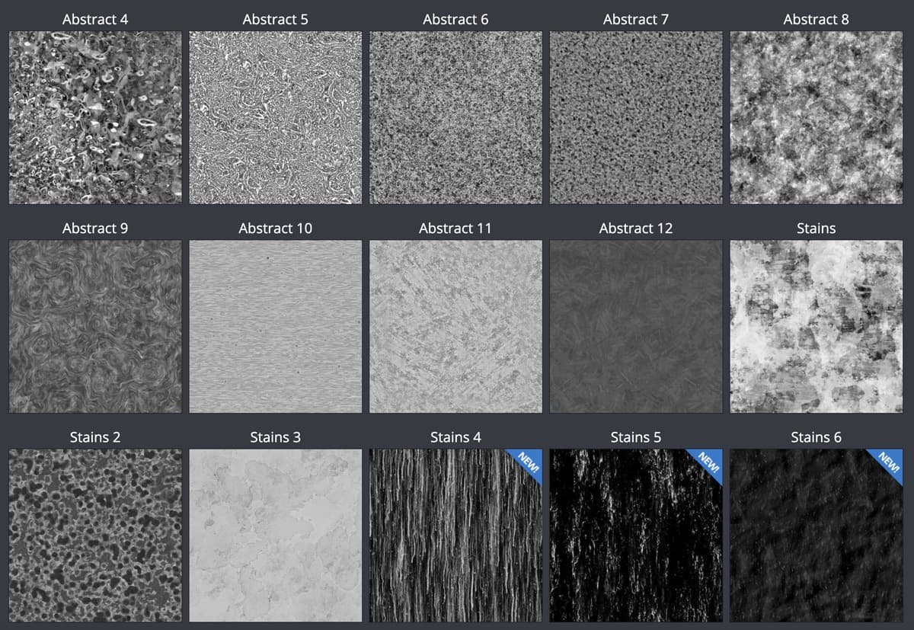Click the 'Abstract 11' title text
Image resolution: width=914 pixels, height=630 pixels.
(455, 229)
